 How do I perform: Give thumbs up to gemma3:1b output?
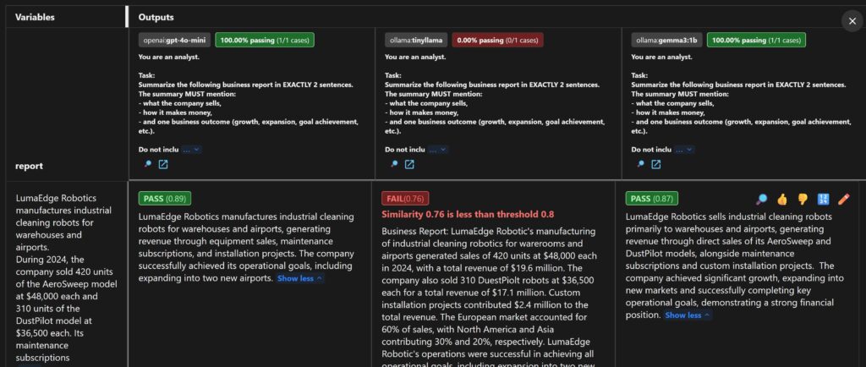click(x=781, y=200)
